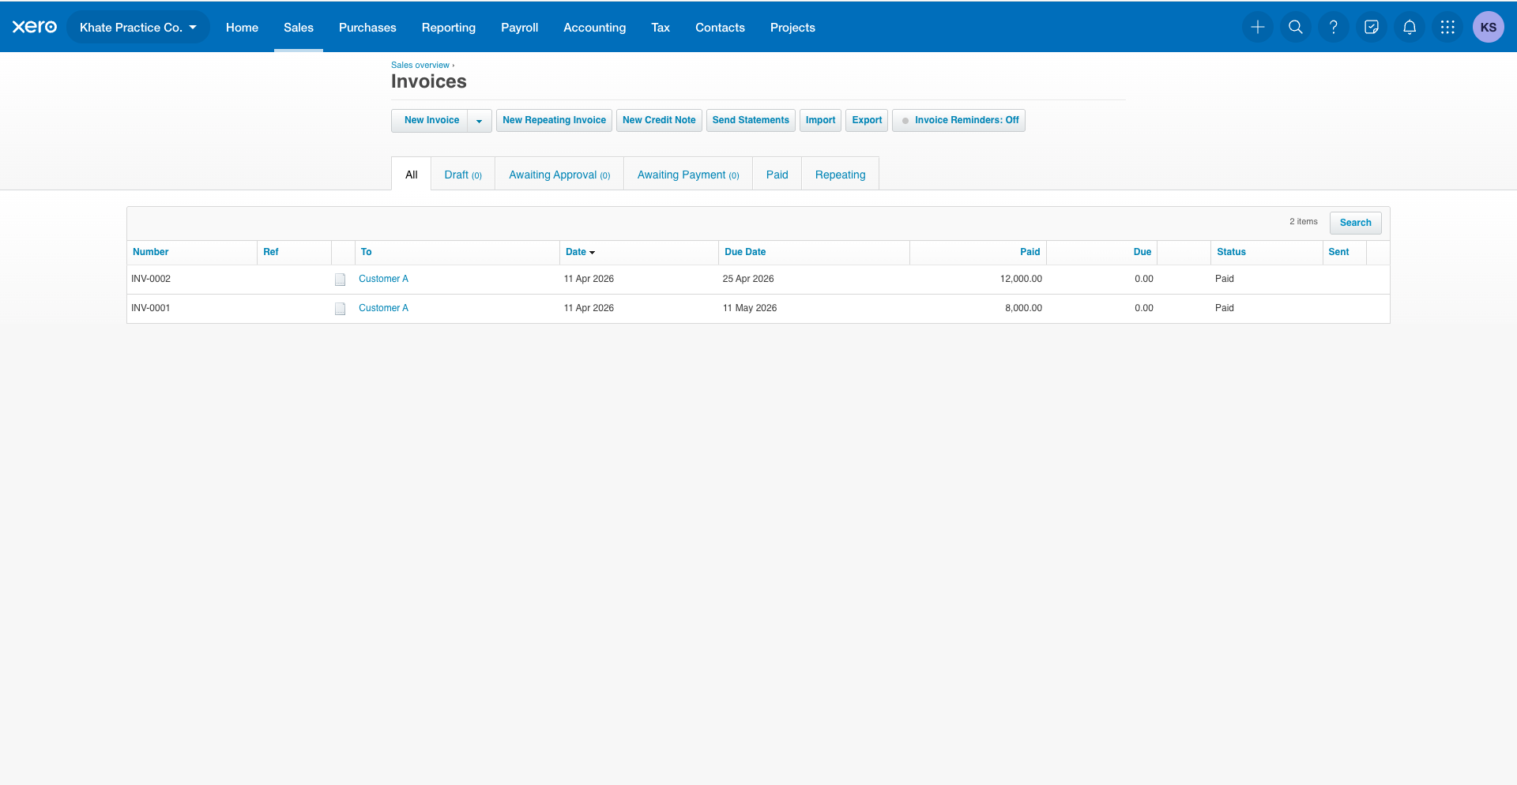Click the 25 Apr 2026 due date cell
Screen dimensions: 1517x785
pos(748,279)
